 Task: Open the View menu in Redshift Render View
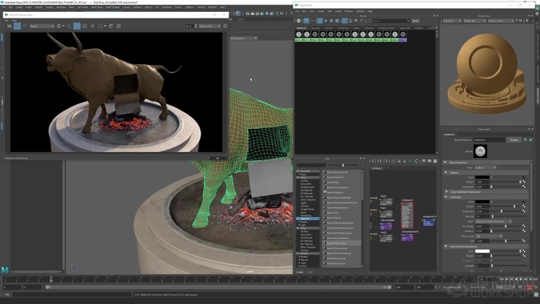pyautogui.click(x=14, y=21)
